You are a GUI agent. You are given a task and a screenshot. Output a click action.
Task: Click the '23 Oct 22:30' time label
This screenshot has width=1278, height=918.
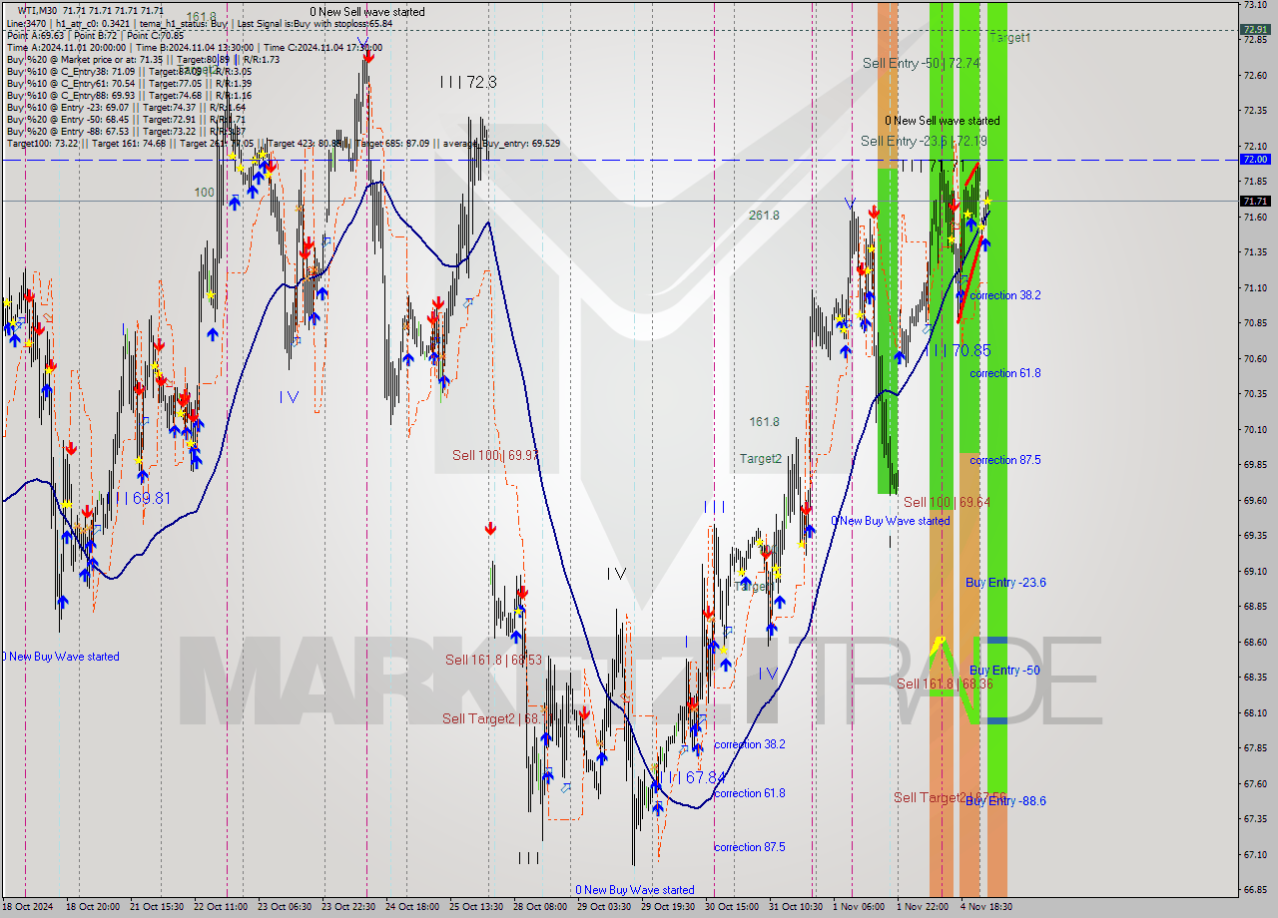pos(346,907)
